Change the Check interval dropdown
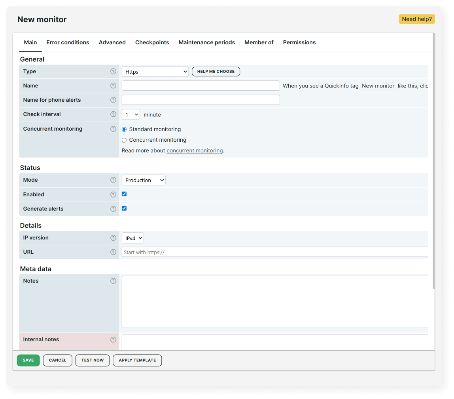This screenshot has width=454, height=399. pyautogui.click(x=131, y=114)
